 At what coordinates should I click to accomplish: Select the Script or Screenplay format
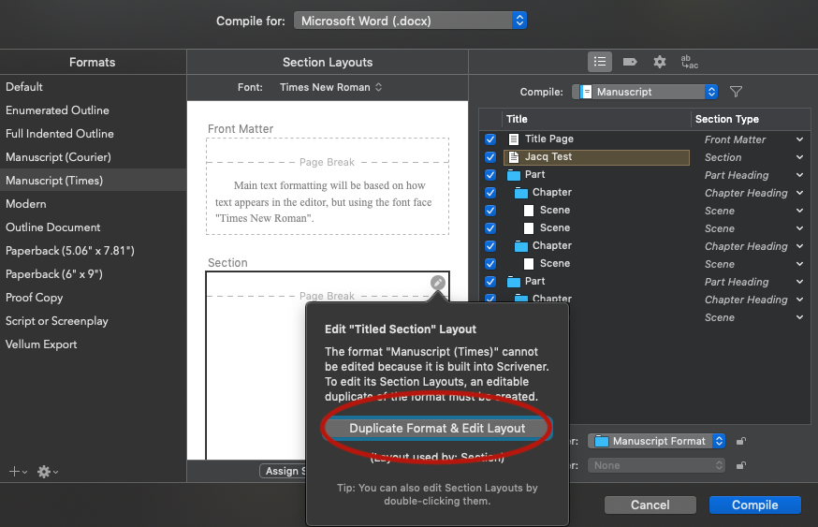93,321
